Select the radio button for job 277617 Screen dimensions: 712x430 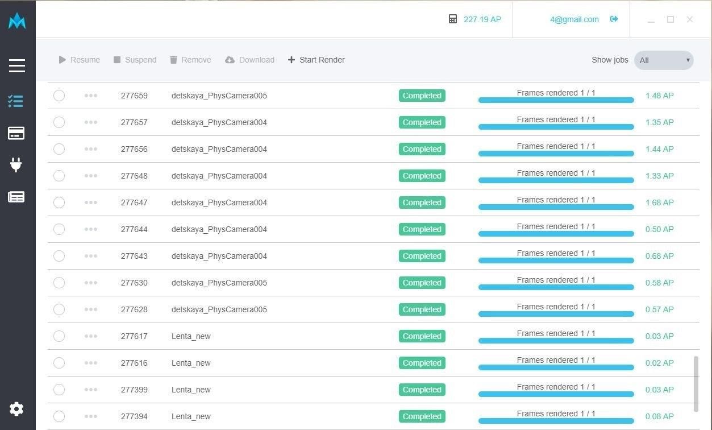[59, 336]
